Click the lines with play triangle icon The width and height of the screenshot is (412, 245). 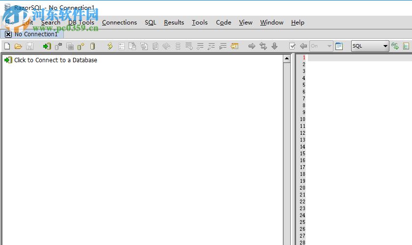223,47
